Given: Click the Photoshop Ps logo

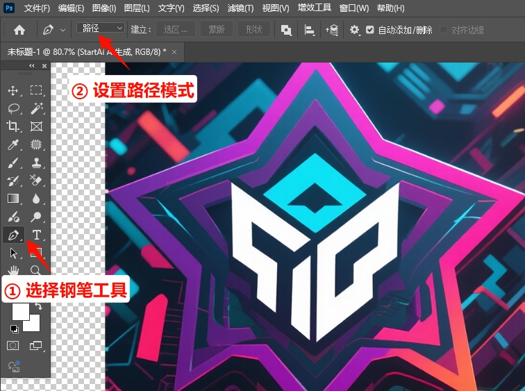Looking at the screenshot, I should (x=9, y=8).
